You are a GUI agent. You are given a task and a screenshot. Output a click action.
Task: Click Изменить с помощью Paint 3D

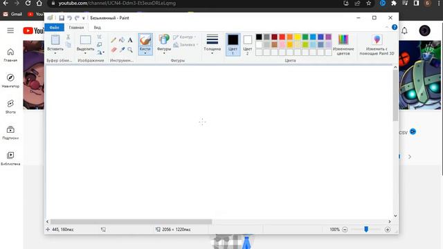pos(377,44)
